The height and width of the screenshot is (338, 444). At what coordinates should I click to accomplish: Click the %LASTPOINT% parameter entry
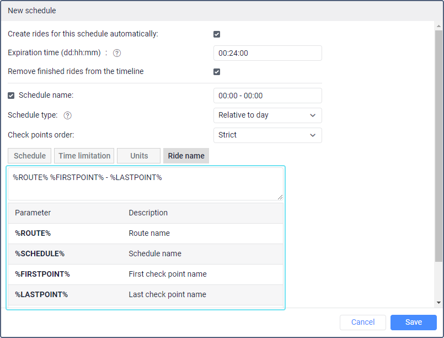[41, 295]
